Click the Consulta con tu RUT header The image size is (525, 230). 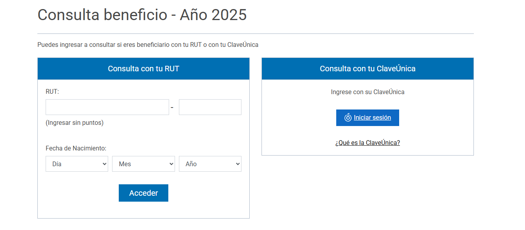[x=144, y=69]
